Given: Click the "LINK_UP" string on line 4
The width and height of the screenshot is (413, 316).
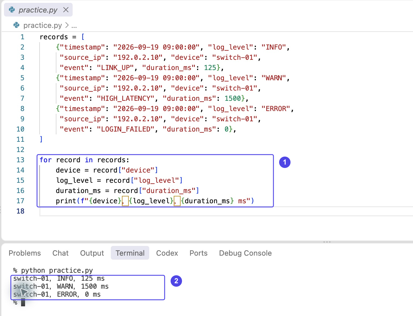Looking at the screenshot, I should coord(115,68).
